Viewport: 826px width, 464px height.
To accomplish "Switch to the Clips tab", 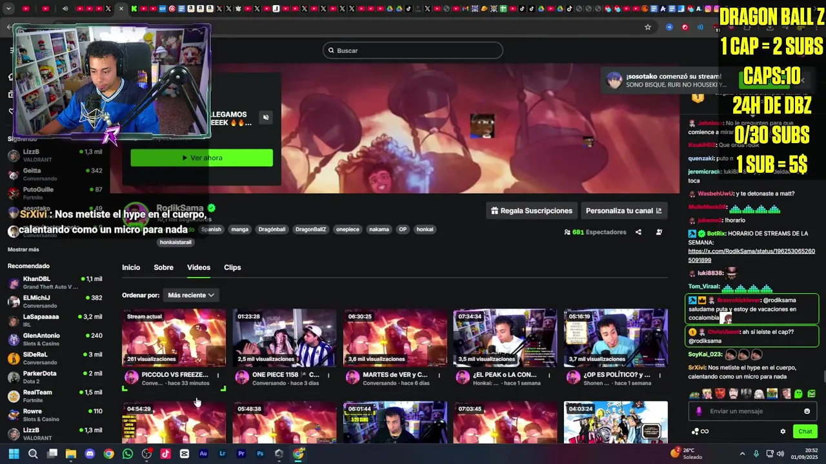I will point(232,267).
